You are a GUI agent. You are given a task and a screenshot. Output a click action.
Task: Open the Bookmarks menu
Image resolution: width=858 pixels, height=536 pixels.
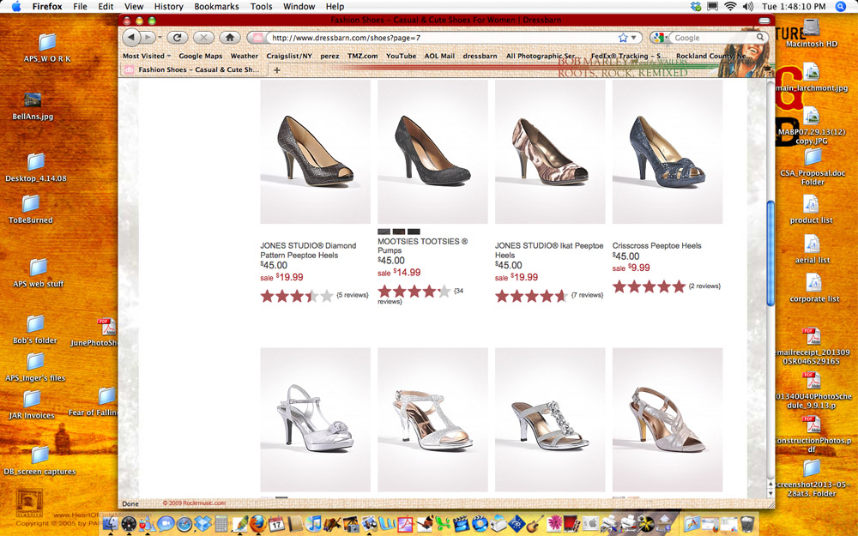pyautogui.click(x=217, y=7)
